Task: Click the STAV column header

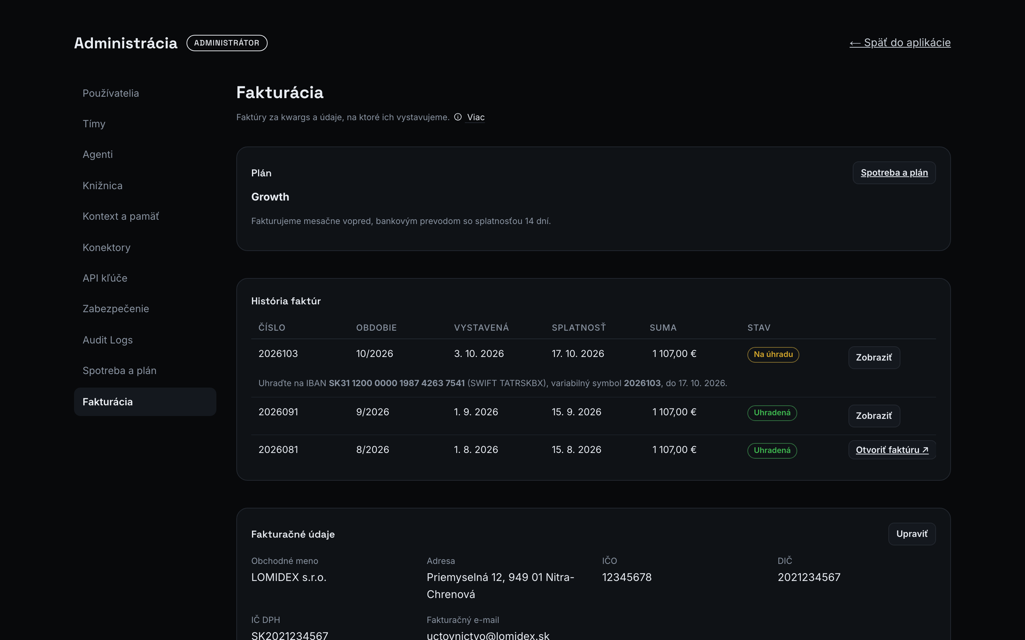Action: pos(758,328)
